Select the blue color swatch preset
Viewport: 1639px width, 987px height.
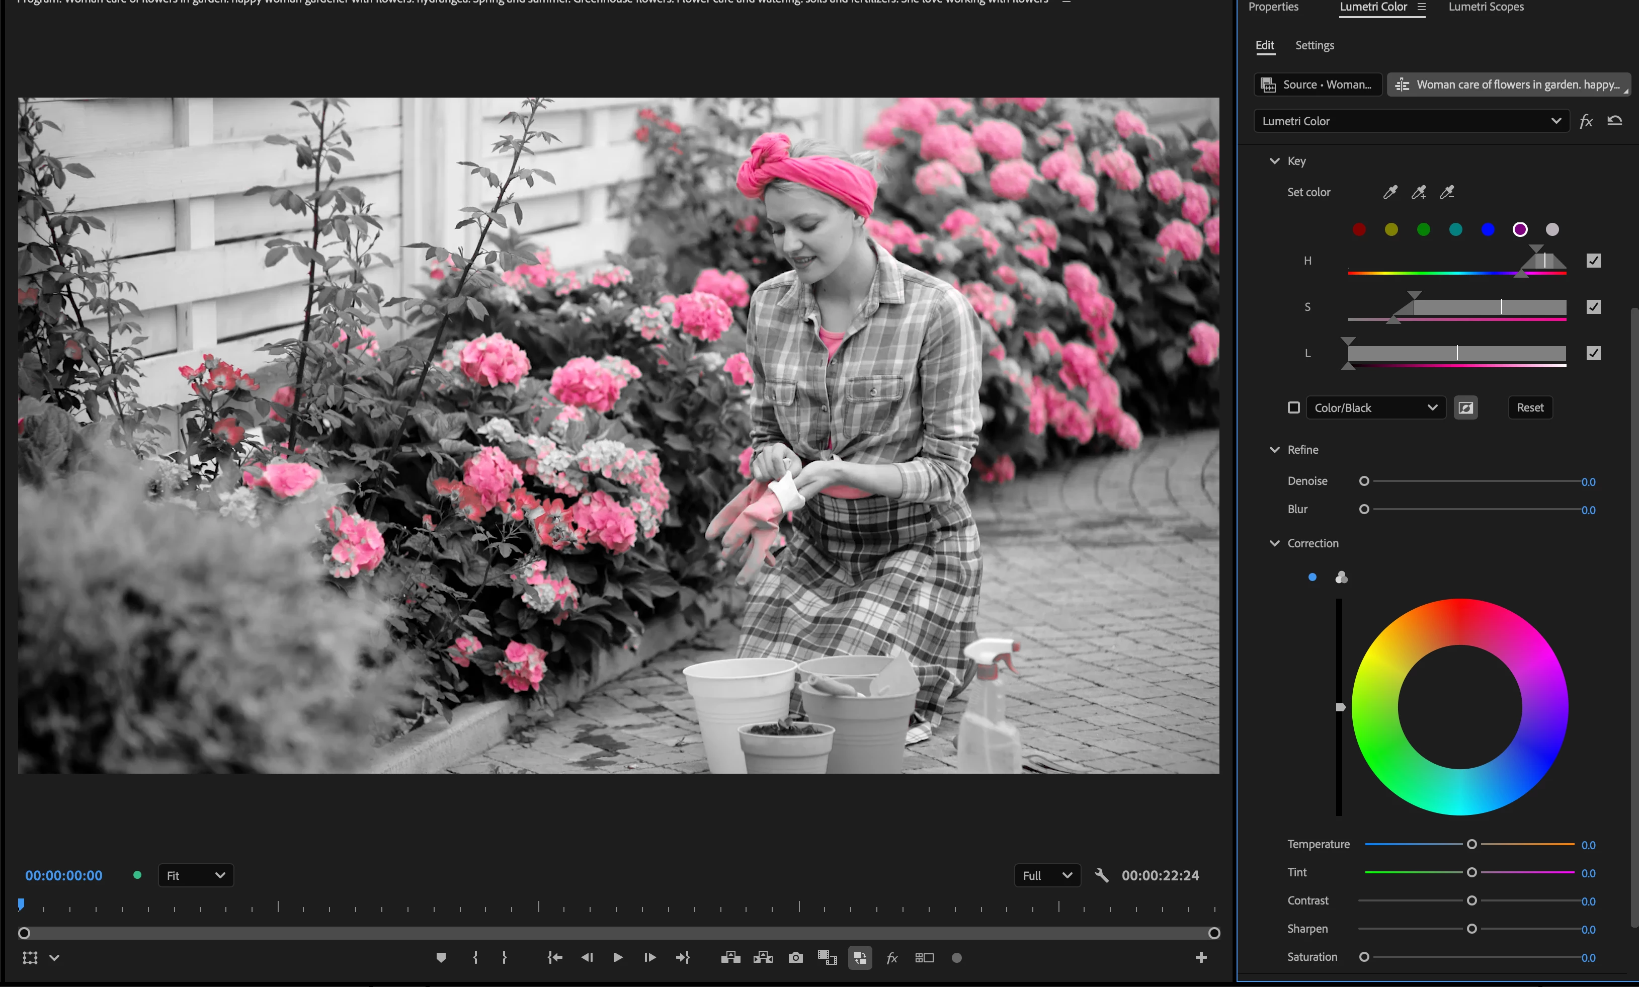click(x=1488, y=229)
